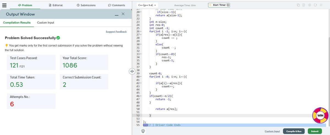Viewport: 330px width, 135px height.
Task: Place cursor on line 52 closing brace
Action: [150, 115]
